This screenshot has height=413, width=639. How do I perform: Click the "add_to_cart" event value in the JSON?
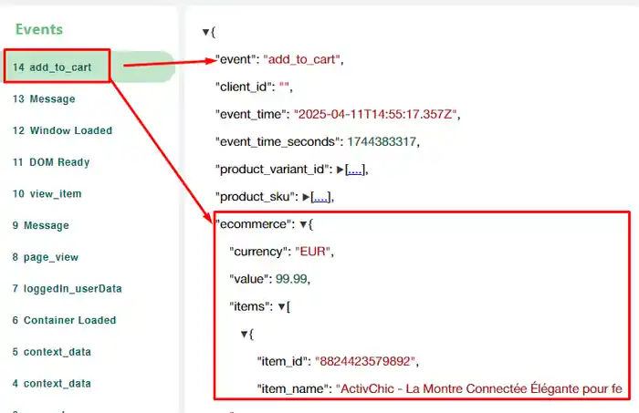tap(302, 59)
